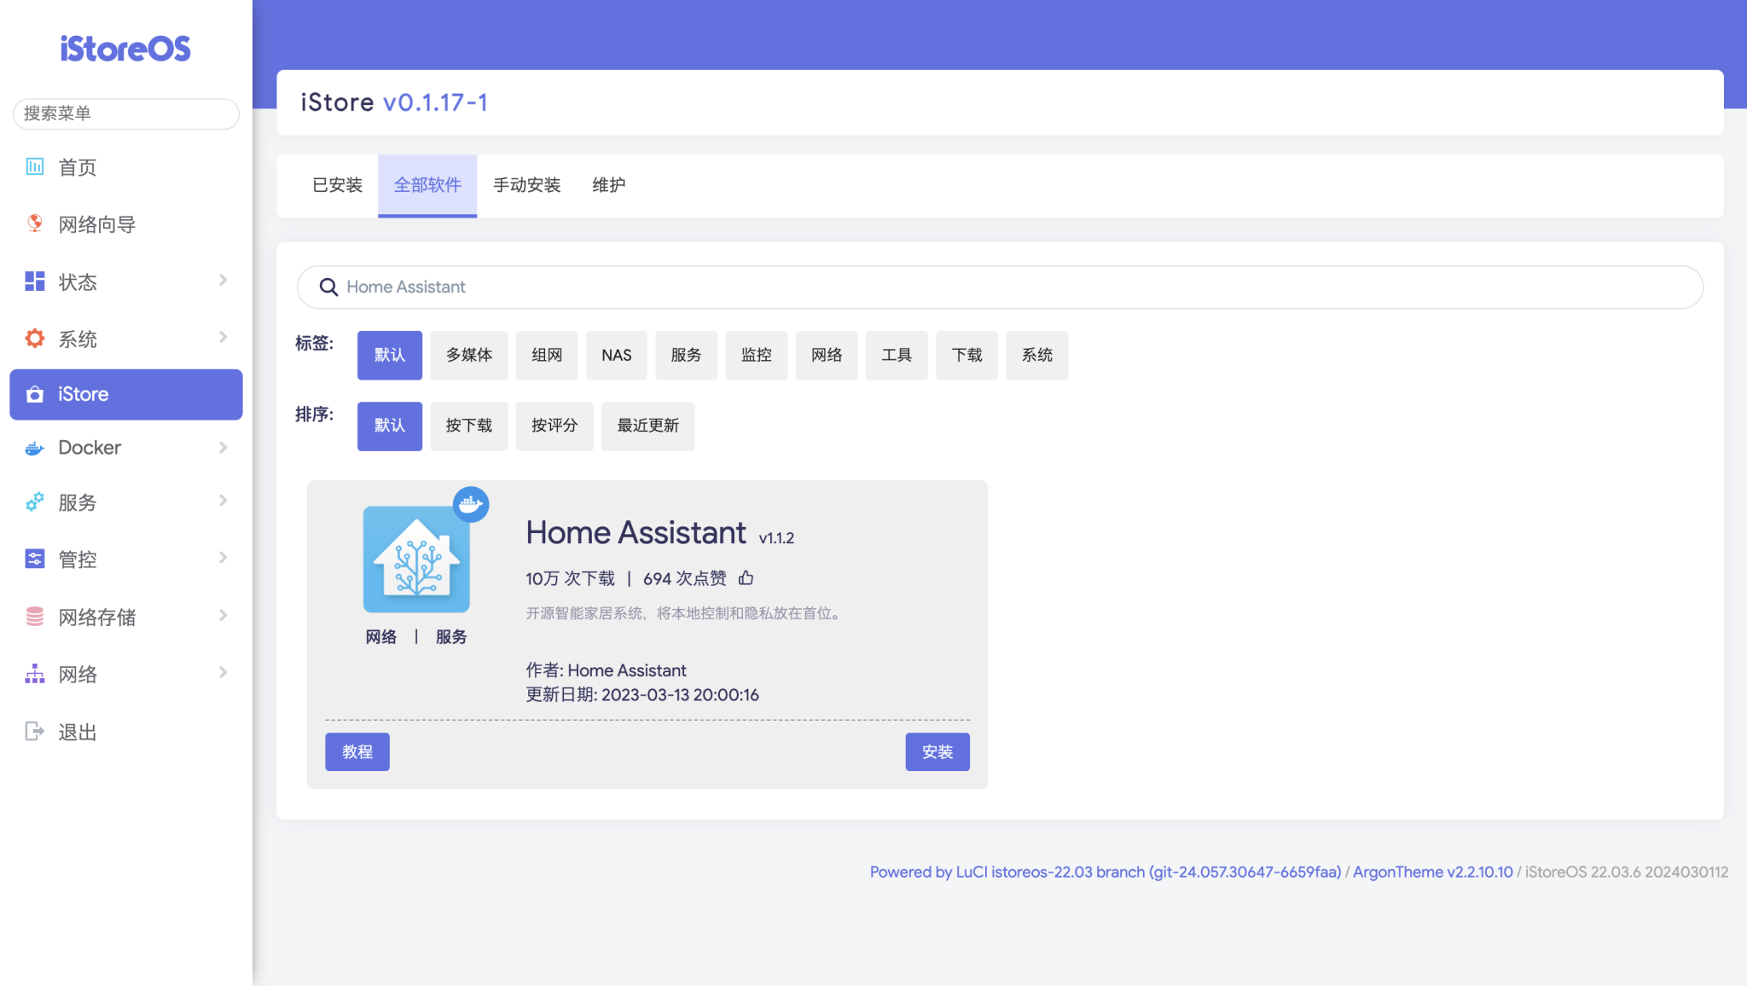Viewport: 1747px width, 986px height.
Task: Open the 网络向导 wizard from sidebar
Action: click(96, 223)
